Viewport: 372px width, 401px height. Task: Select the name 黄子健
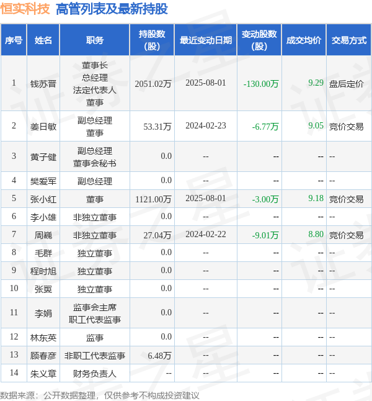[43, 157]
